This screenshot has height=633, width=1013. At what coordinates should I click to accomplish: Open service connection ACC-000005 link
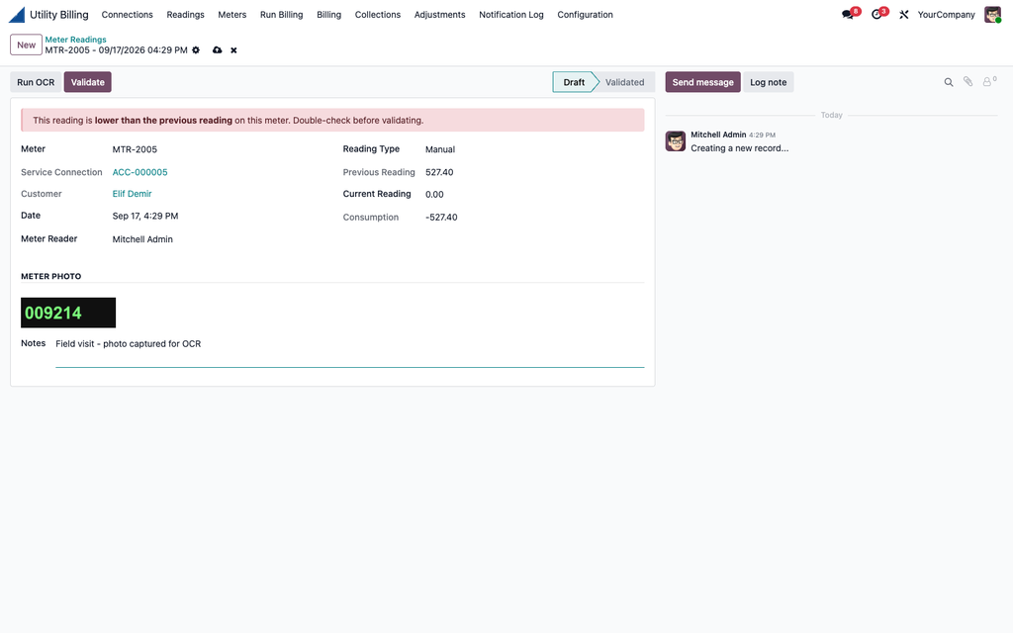click(x=140, y=172)
